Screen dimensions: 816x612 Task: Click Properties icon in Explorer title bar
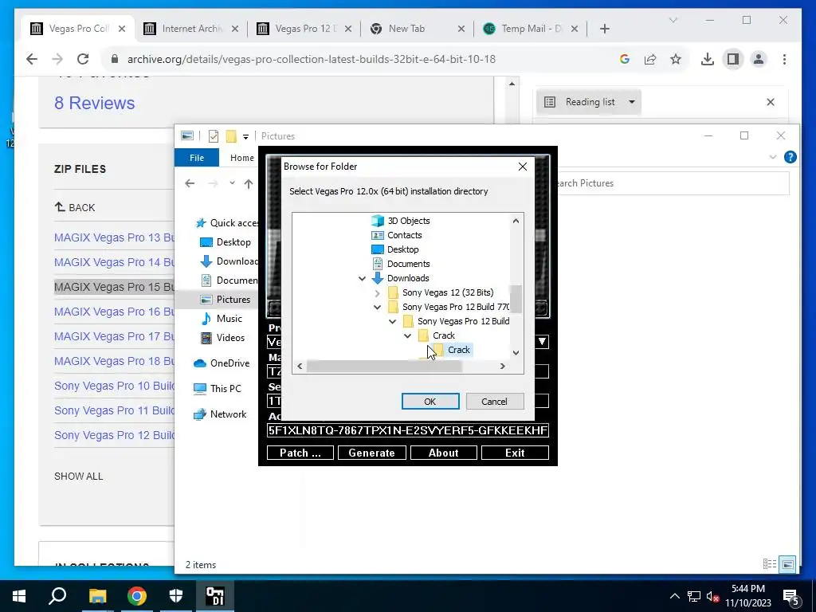[214, 136]
